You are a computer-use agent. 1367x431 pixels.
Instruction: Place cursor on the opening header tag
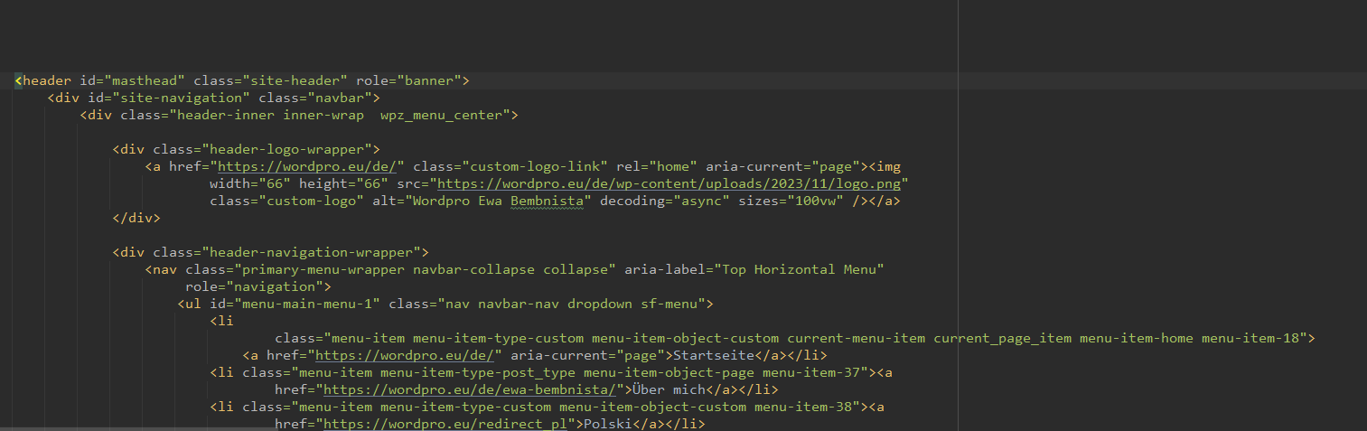[47, 81]
